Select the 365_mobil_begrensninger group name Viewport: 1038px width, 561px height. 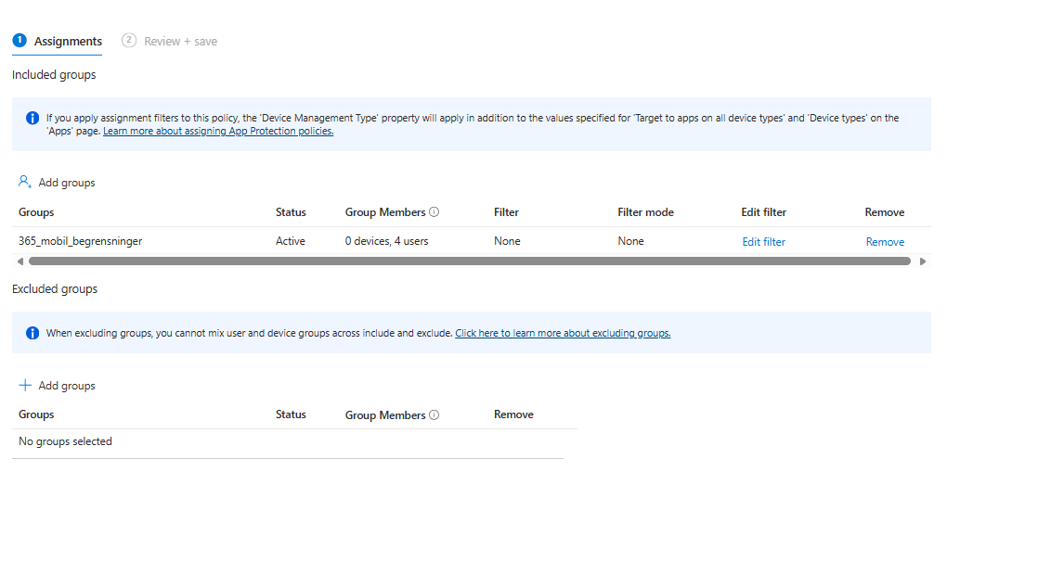point(80,241)
